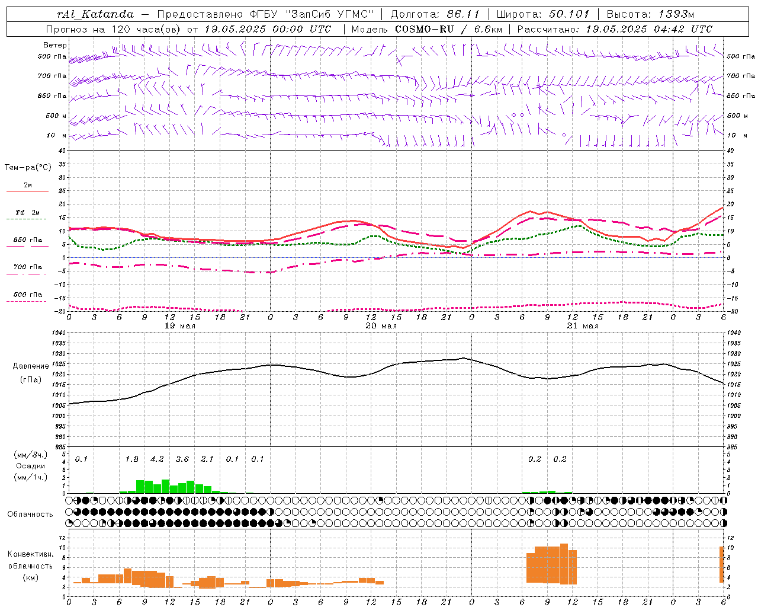Select the 2.1 precipitation value
758x607 pixels.
click(207, 459)
